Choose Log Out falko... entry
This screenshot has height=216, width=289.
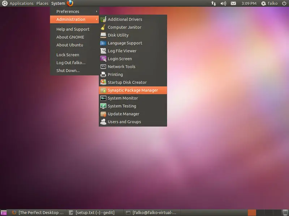point(71,63)
